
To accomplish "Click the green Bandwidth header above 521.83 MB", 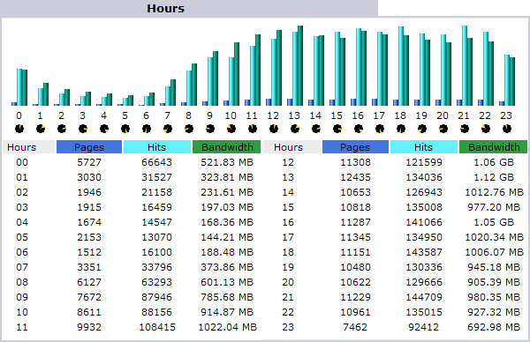I will click(227, 147).
